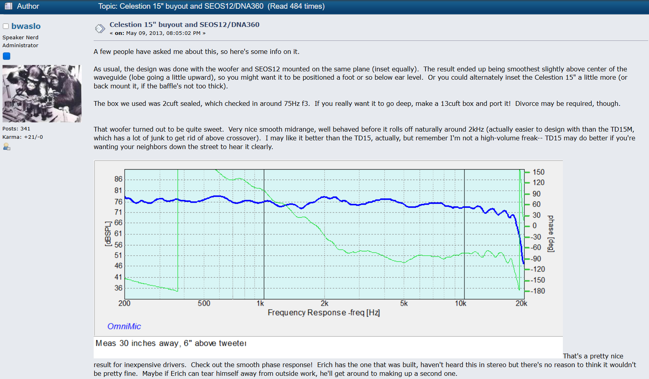This screenshot has width=649, height=379.
Task: Click the post date 'May 09, 2013, 08:05:02 PM'
Action: click(x=163, y=33)
